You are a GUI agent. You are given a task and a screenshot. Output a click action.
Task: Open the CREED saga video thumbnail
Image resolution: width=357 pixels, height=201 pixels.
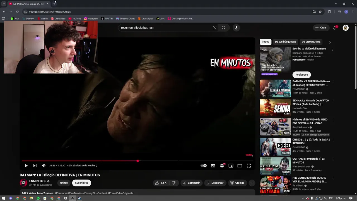pyautogui.click(x=275, y=147)
